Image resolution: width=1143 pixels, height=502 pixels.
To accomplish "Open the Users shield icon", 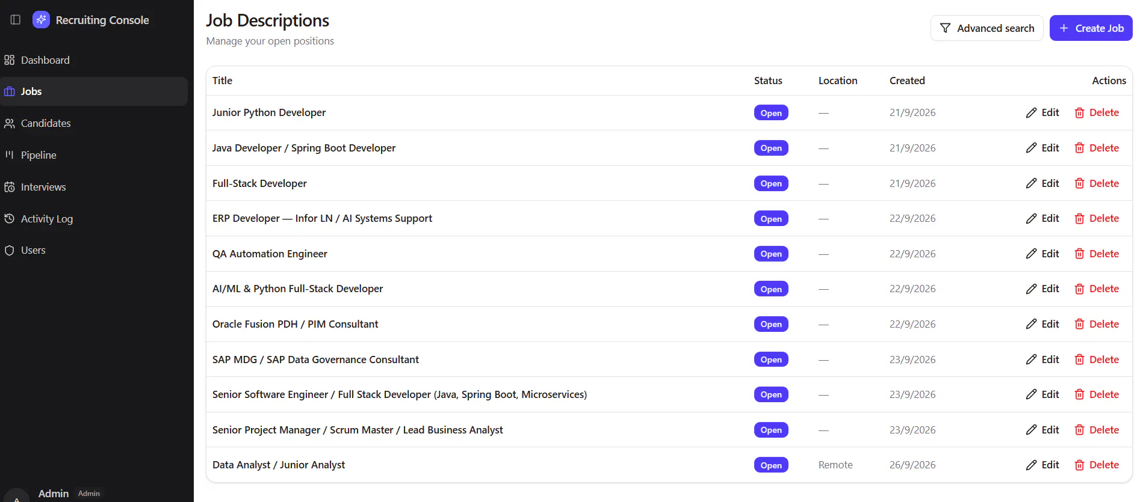I will tap(9, 250).
